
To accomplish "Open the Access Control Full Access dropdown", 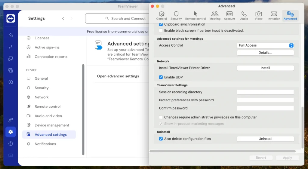I will click(x=265, y=45).
